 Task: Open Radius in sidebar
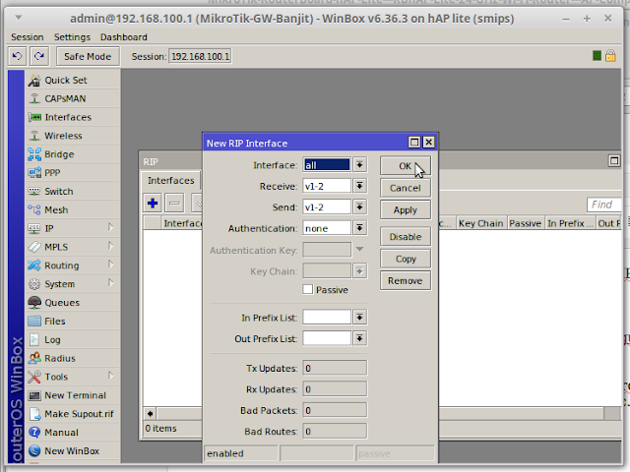click(73, 358)
